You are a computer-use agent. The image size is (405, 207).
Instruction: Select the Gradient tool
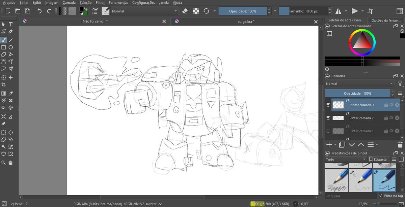click(x=4, y=93)
